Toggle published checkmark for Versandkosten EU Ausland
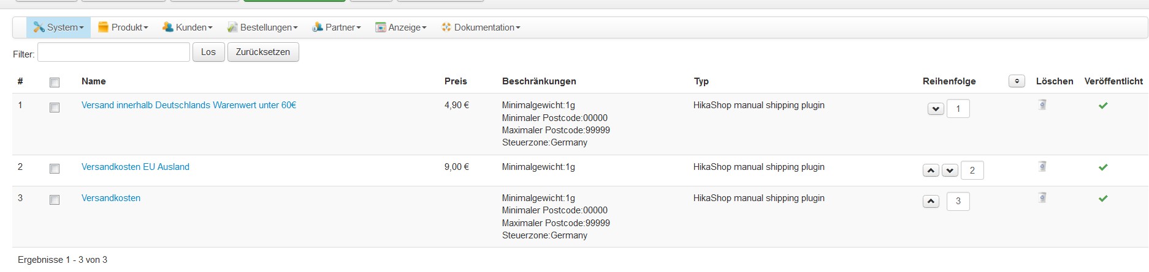Screen dimensions: 1149x272 (x=1103, y=167)
